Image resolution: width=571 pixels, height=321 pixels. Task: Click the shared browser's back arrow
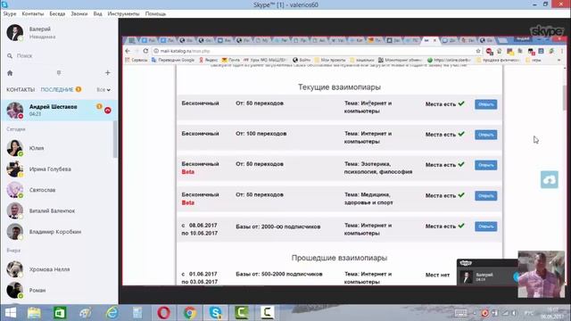(128, 51)
